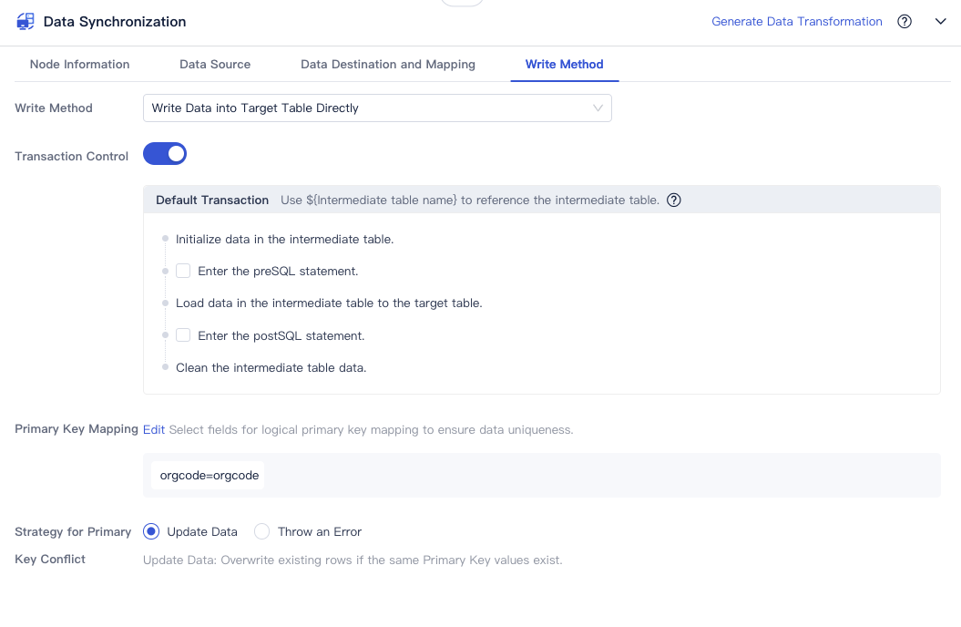Click the Default Transaction section header
Screen dimensions: 961x627
tap(212, 200)
